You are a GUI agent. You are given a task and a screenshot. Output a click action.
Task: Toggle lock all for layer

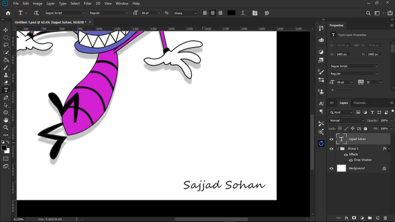(x=365, y=128)
